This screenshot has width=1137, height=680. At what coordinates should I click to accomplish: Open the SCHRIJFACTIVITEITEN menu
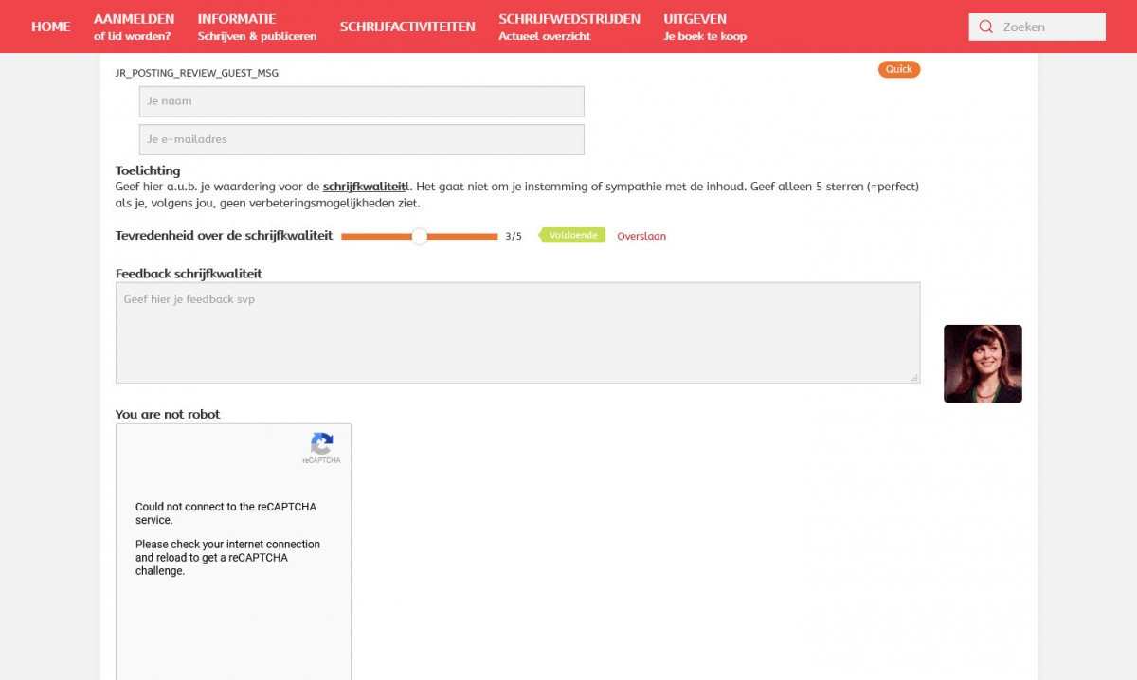pyautogui.click(x=407, y=27)
